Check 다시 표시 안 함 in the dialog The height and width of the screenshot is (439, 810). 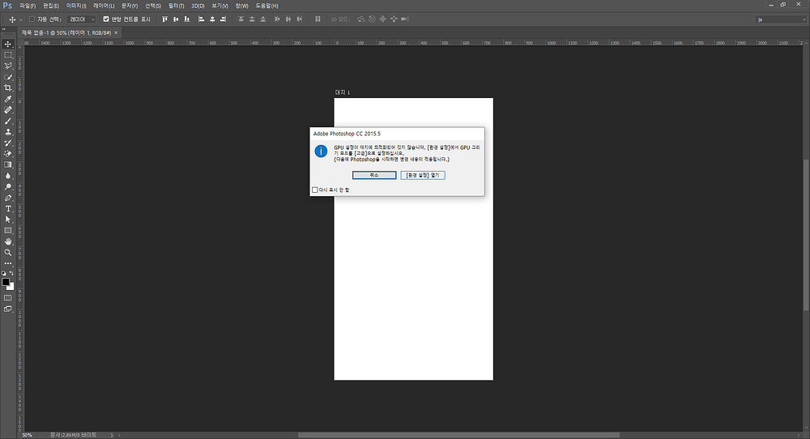pyautogui.click(x=314, y=190)
